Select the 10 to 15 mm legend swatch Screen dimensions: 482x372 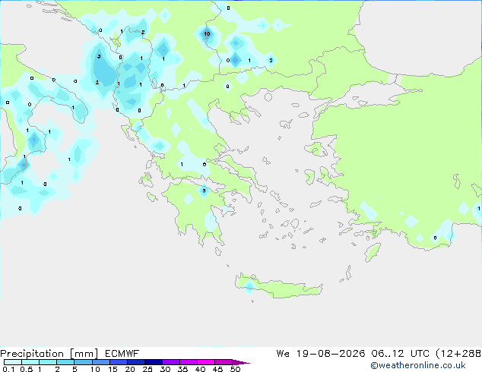(x=100, y=362)
